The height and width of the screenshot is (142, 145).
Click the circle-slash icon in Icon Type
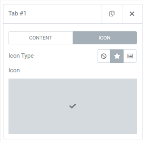click(104, 56)
